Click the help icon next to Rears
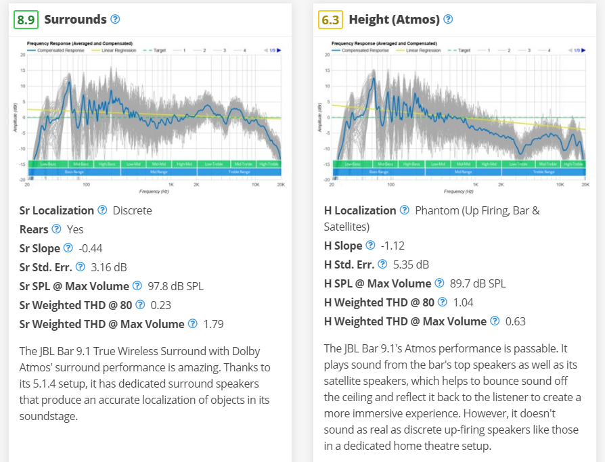Viewport: 605px width, 462px height. pyautogui.click(x=57, y=229)
